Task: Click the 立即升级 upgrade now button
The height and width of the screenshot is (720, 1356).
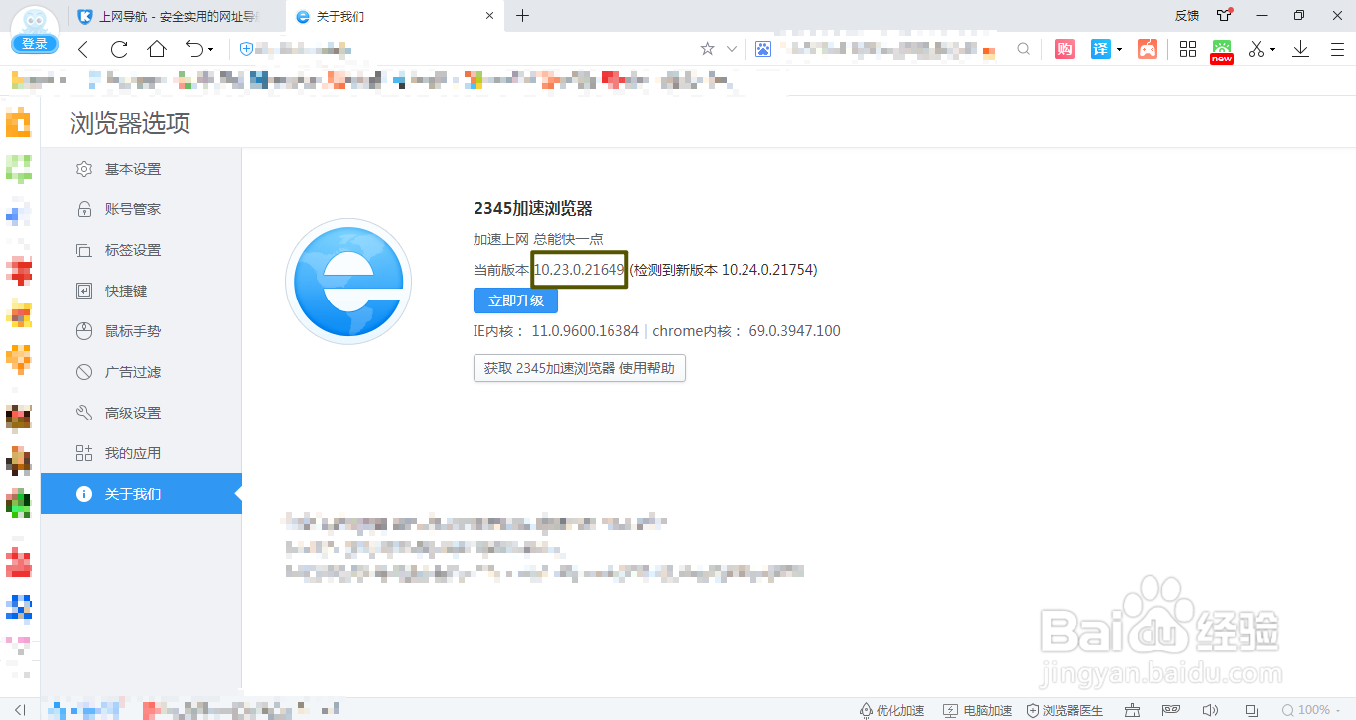Action: (x=515, y=300)
